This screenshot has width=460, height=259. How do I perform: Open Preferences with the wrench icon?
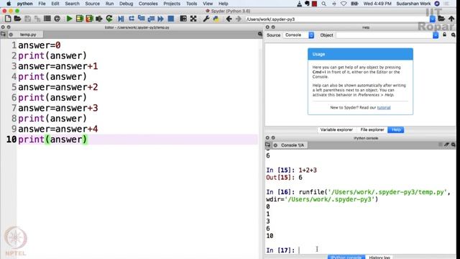pyautogui.click(x=206, y=19)
